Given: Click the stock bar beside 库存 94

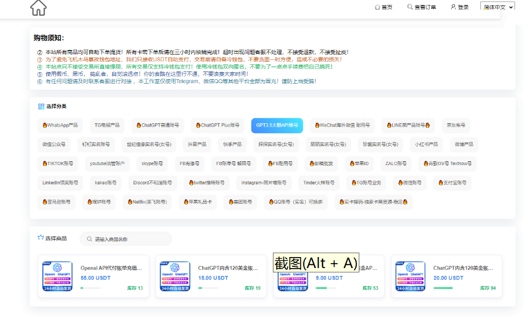Looking at the screenshot, I should coord(444,288).
